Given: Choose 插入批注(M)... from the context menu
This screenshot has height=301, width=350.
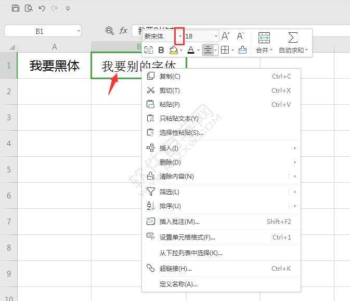Looking at the screenshot, I should pos(221,221).
